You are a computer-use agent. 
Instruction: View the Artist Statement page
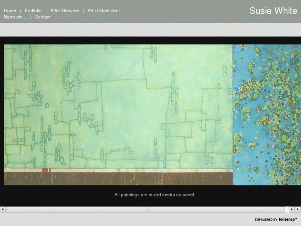(x=104, y=11)
